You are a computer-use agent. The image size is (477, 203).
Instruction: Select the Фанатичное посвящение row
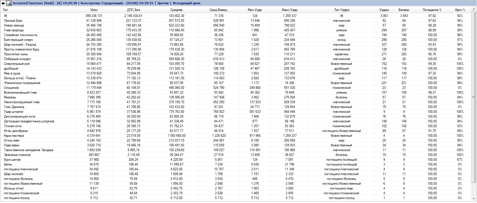coord(236,83)
